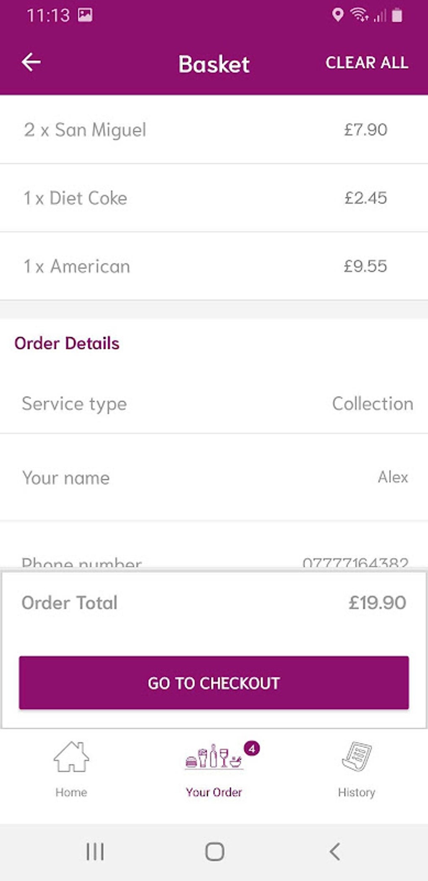Select the 2 x San Miguel item

pos(85,130)
